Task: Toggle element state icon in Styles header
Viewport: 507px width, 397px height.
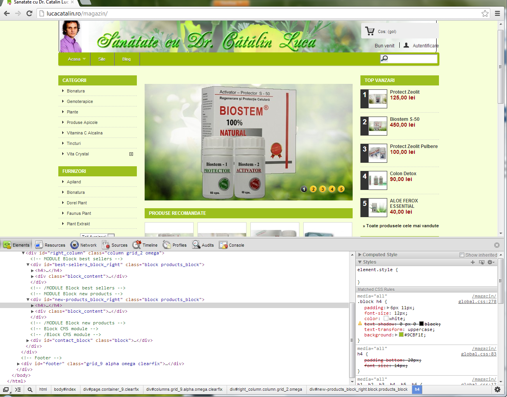Action: point(482,262)
